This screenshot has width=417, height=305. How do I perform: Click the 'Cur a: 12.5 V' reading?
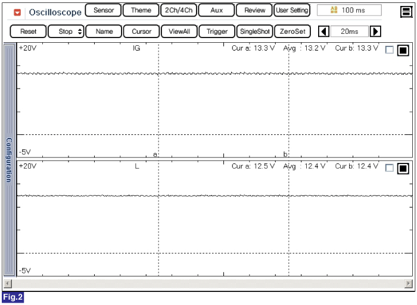tap(253, 166)
